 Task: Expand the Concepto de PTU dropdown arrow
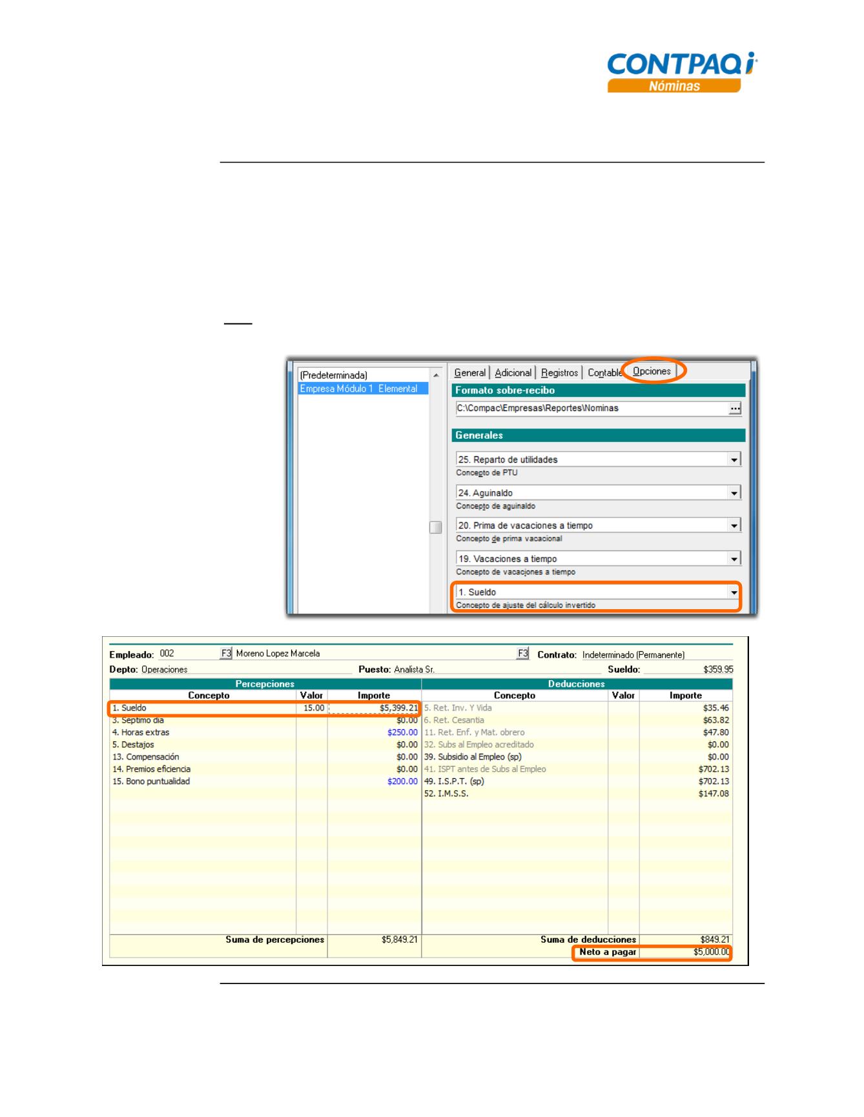[734, 459]
